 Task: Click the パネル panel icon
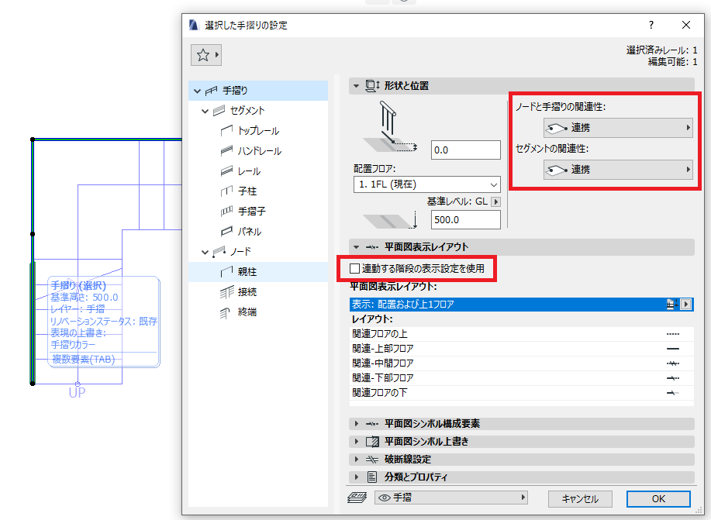(x=226, y=231)
